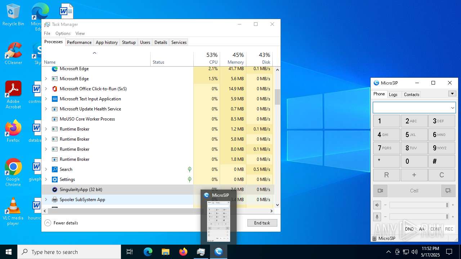Adjust the speaker volume slider
Screen dimensions: 461x259
pyautogui.click(x=419, y=205)
